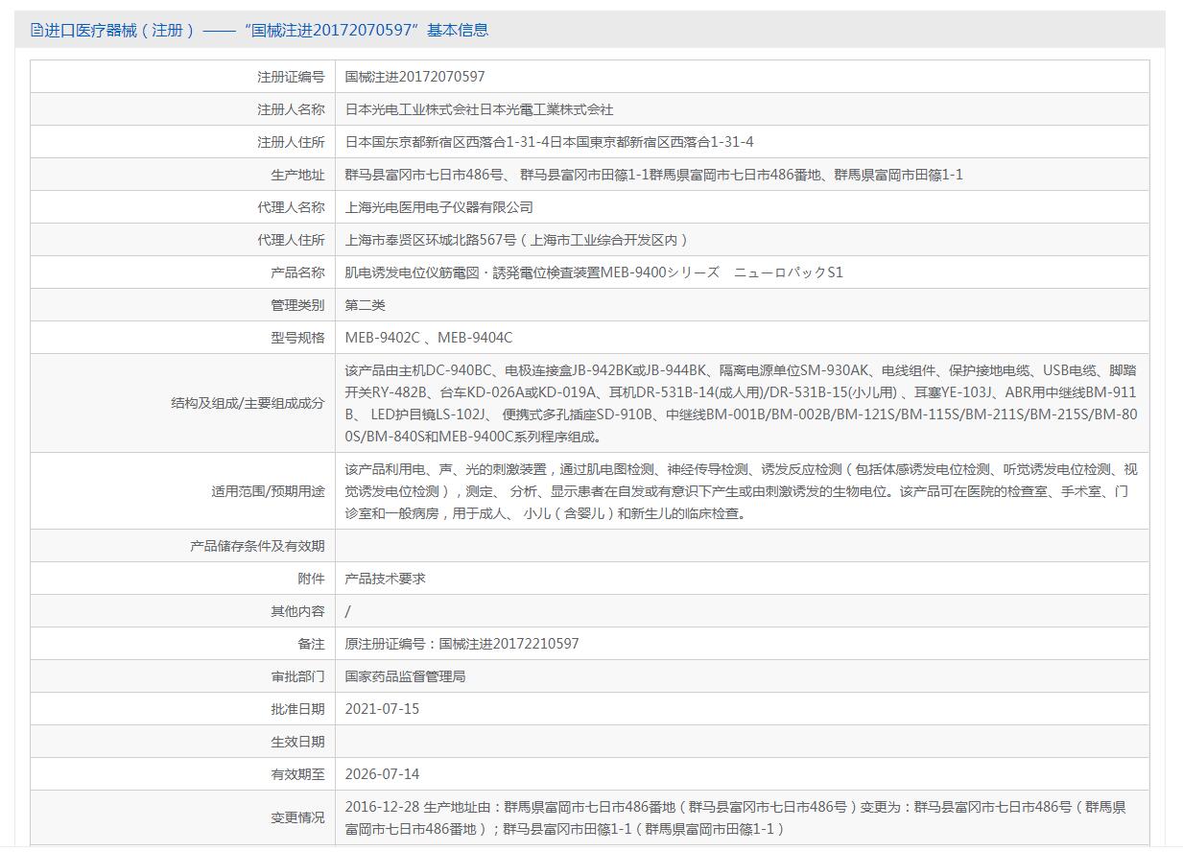The height and width of the screenshot is (852, 1183).
Task: Select agent name 上海光电医用电子仪器有限公司
Action: click(438, 207)
